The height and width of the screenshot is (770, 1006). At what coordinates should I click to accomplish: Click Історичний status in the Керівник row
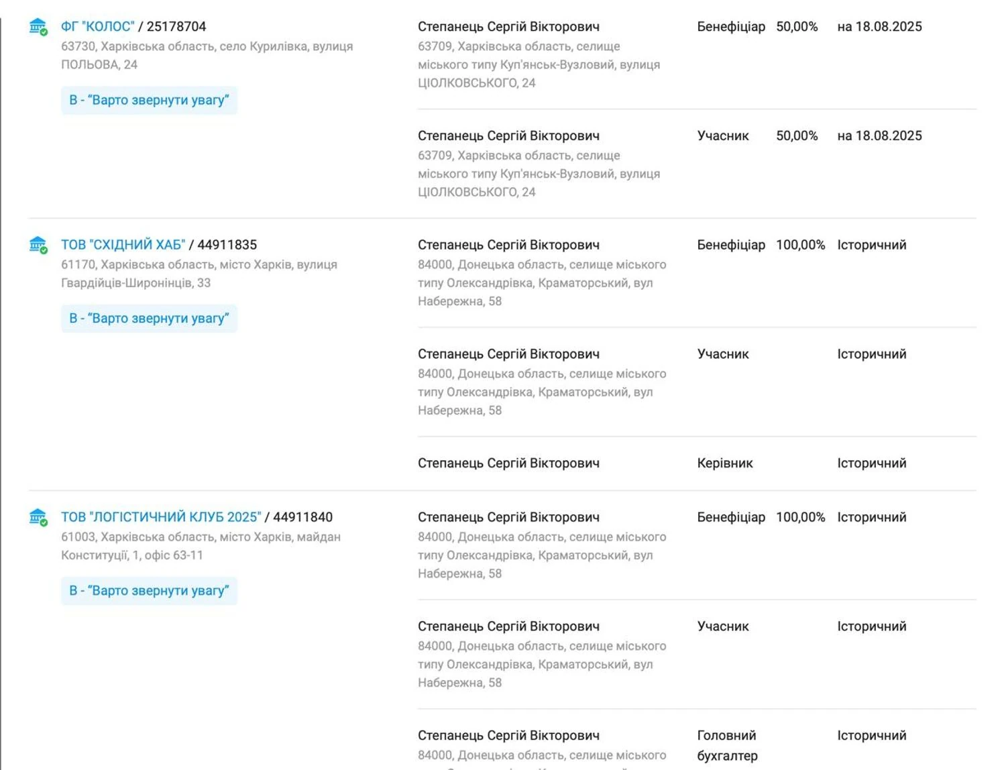coord(871,463)
